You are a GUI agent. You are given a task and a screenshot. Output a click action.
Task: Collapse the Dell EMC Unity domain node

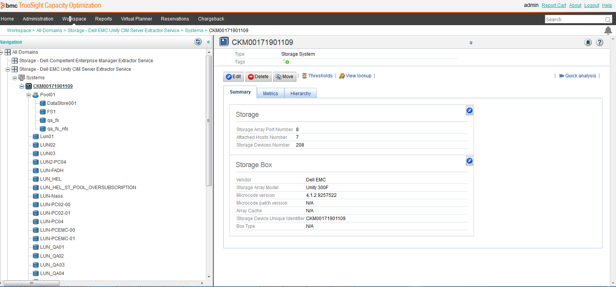[x=8, y=70]
